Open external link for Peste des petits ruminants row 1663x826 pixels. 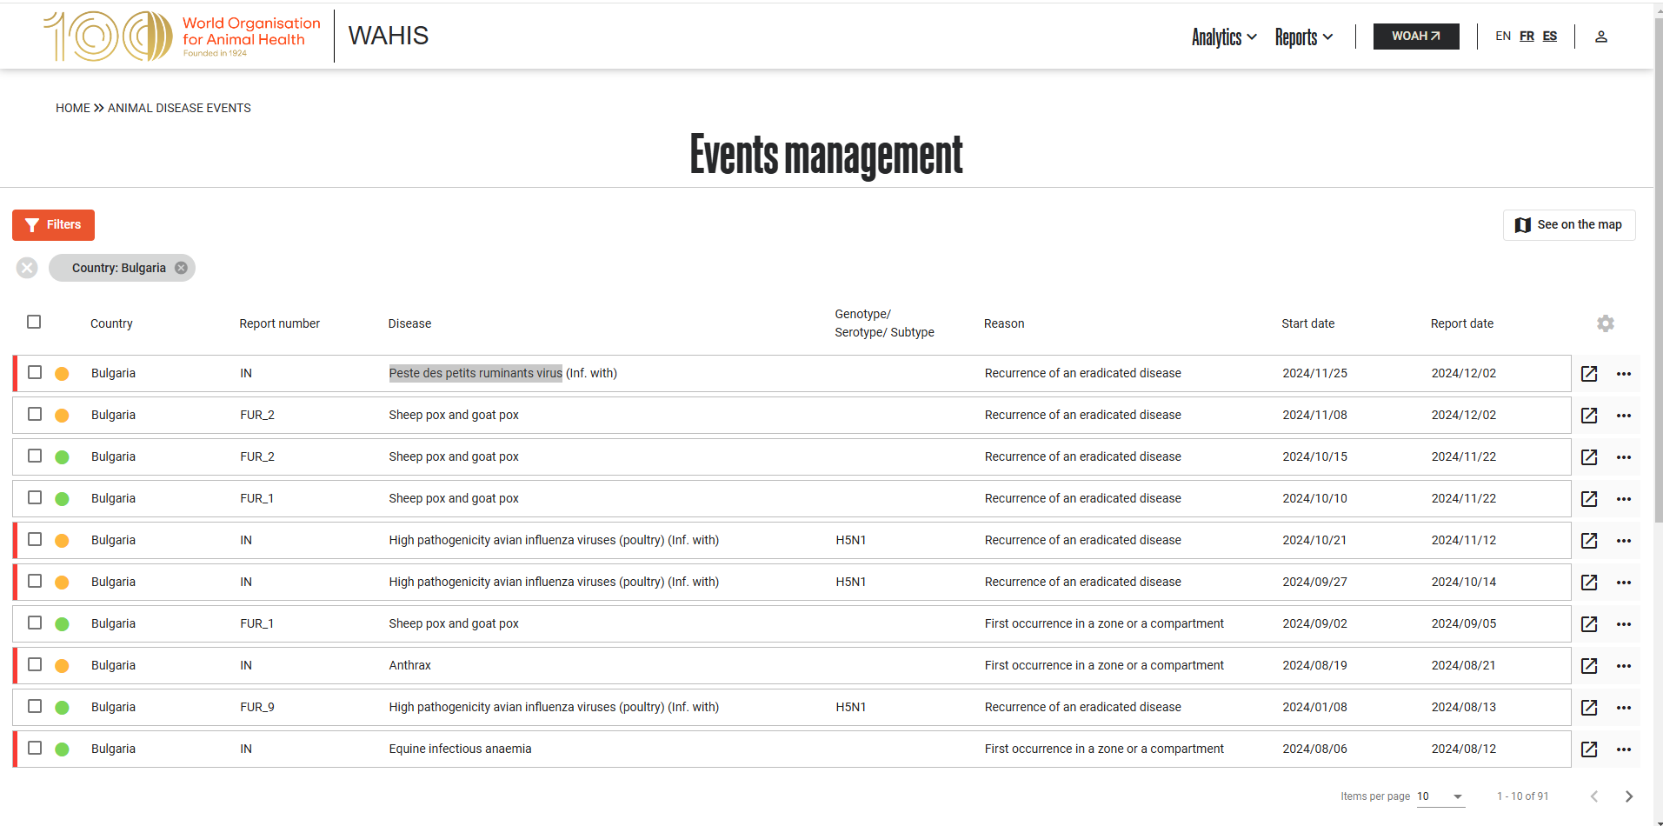point(1588,374)
